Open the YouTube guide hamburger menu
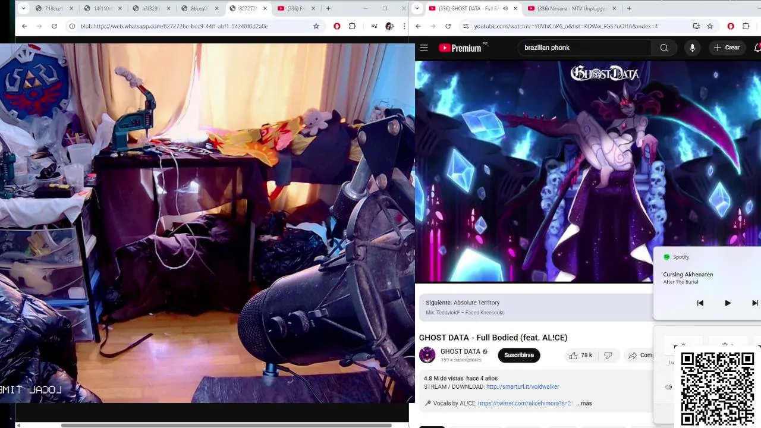The width and height of the screenshot is (761, 428). click(424, 48)
